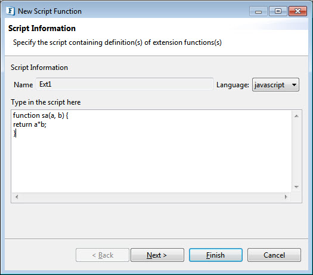This screenshot has height=275, width=313.
Task: Close the New Script Function dialog
Action: pos(297,11)
